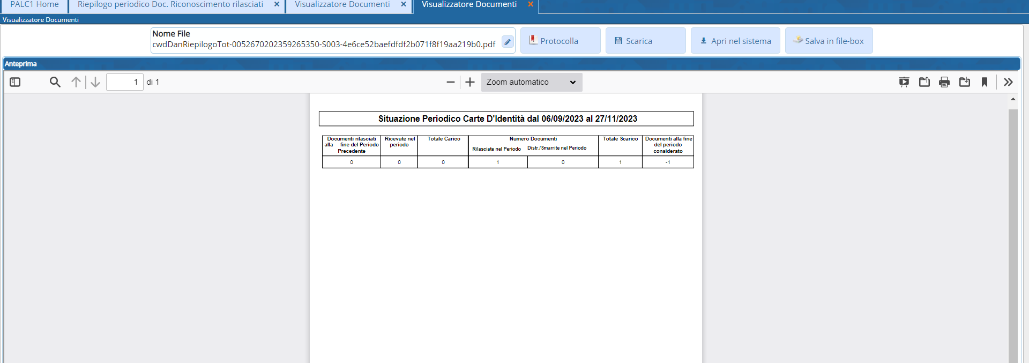Screen dimensions: 1029x363
Task: Open the current view bookmark
Action: (985, 82)
